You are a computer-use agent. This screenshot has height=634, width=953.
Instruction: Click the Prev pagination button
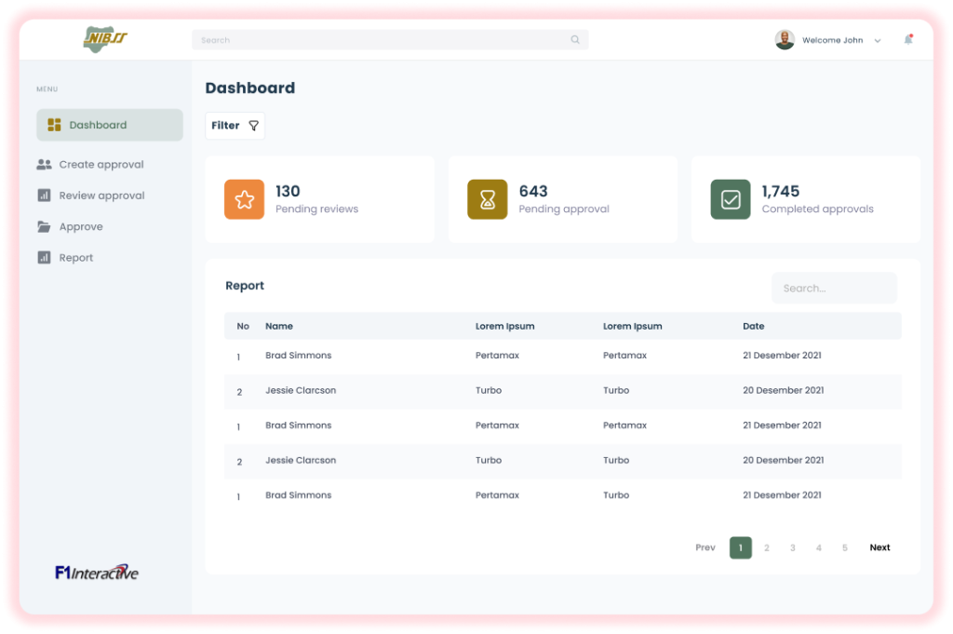point(705,547)
